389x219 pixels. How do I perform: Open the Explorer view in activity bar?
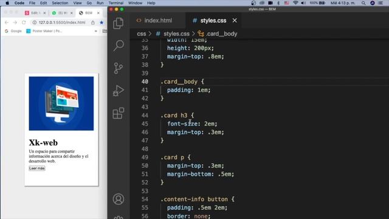click(119, 23)
